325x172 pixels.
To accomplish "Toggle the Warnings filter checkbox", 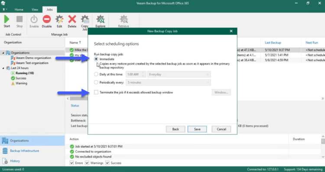I will pyautogui.click(x=87, y=163).
